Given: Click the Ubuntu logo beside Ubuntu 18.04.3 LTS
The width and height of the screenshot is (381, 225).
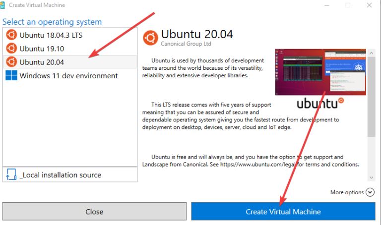Looking at the screenshot, I should pos(11,35).
